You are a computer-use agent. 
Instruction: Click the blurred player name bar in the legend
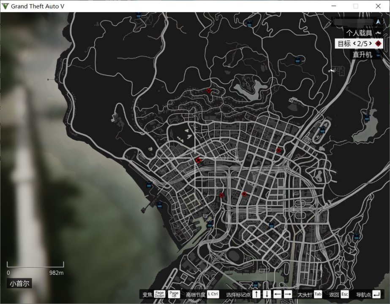[x=353, y=22]
